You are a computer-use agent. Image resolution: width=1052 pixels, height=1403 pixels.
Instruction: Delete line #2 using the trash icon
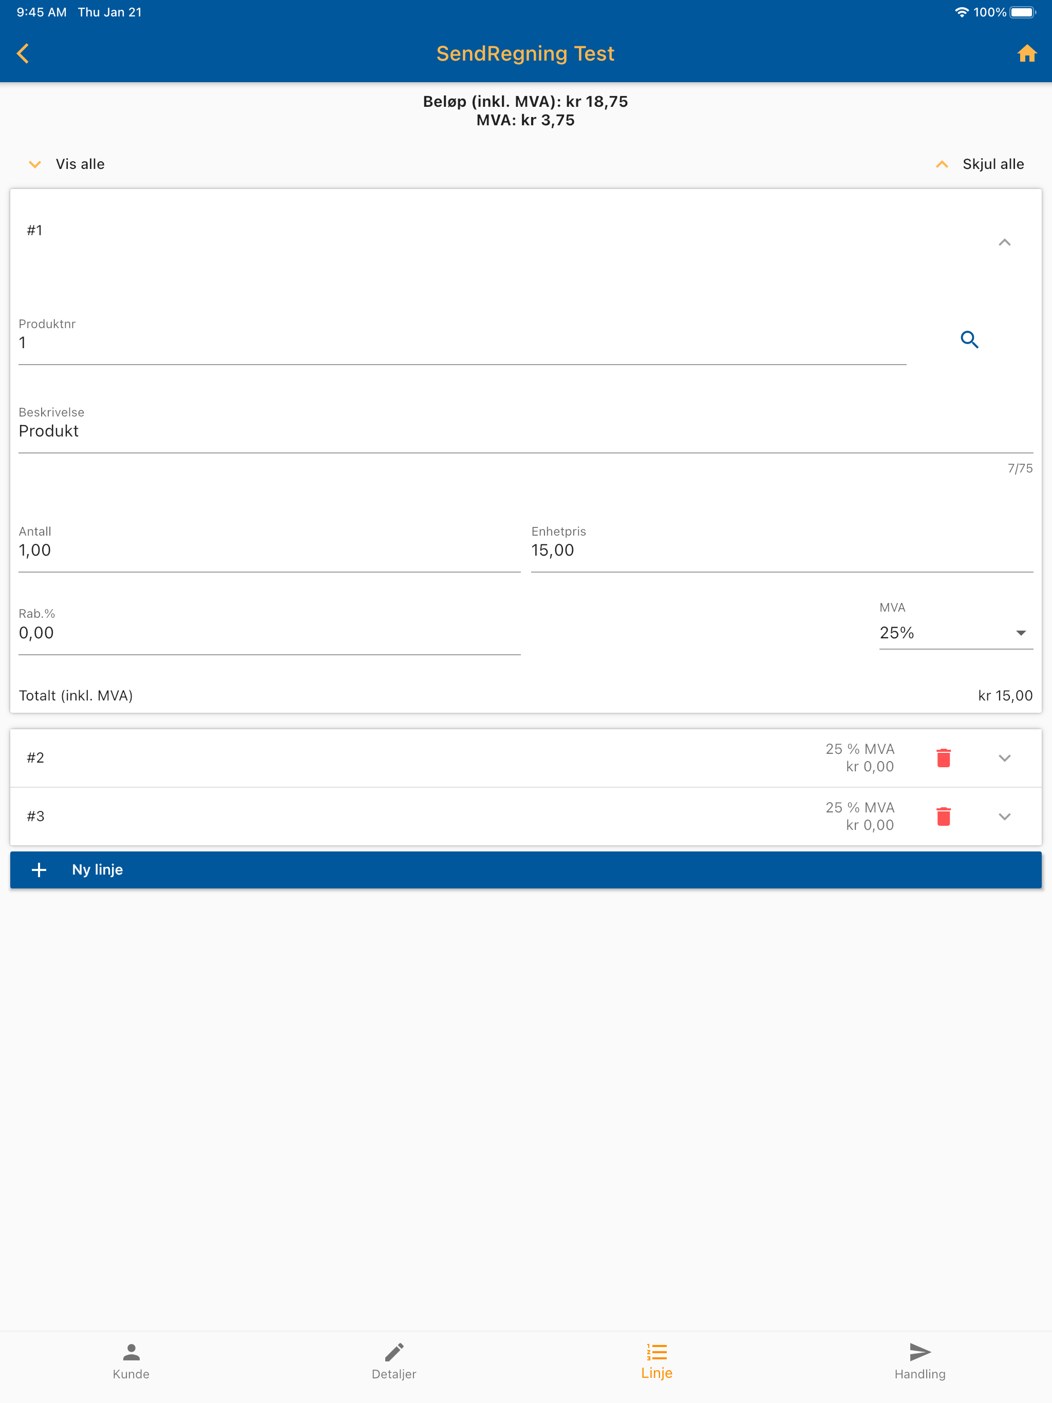click(944, 757)
